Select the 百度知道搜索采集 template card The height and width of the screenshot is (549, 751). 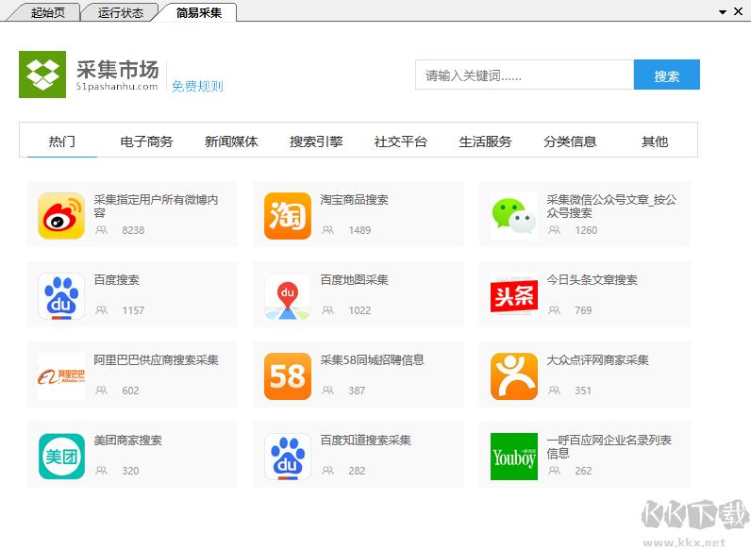tap(359, 455)
